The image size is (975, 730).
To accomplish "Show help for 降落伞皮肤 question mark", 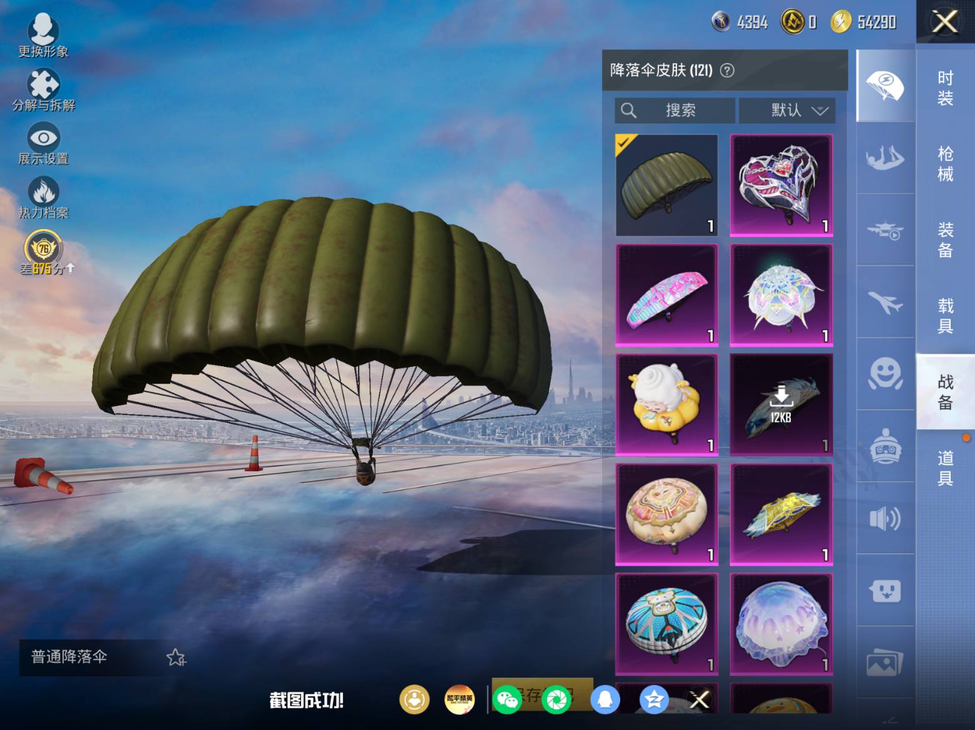I will [727, 71].
